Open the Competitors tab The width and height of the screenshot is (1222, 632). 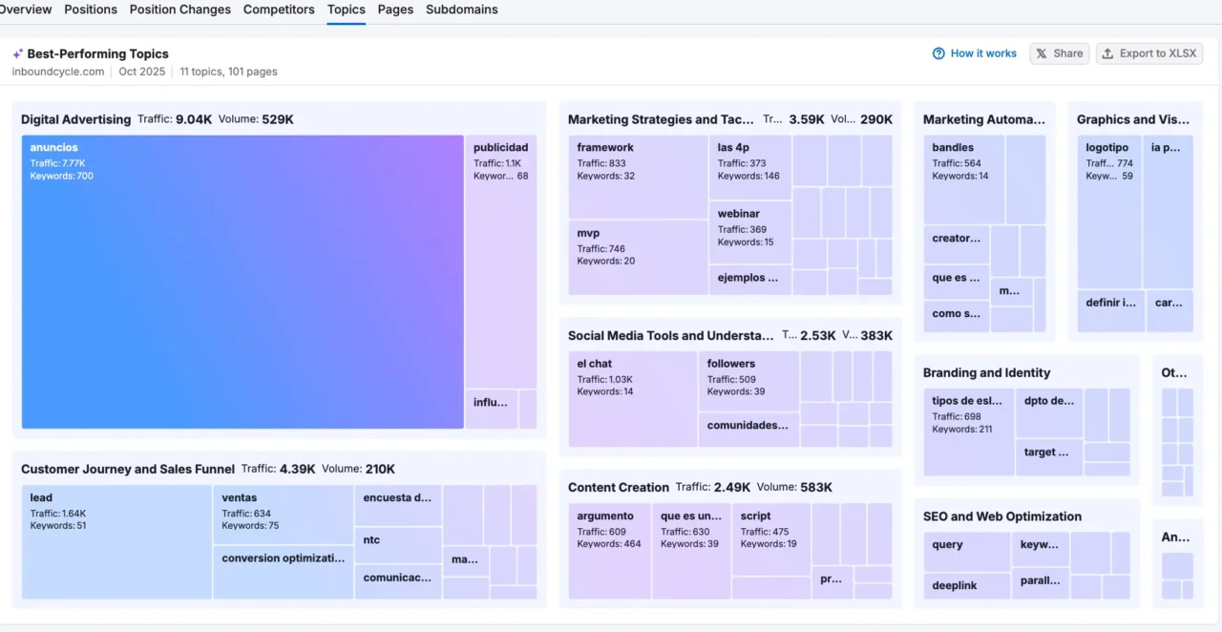[x=279, y=10]
